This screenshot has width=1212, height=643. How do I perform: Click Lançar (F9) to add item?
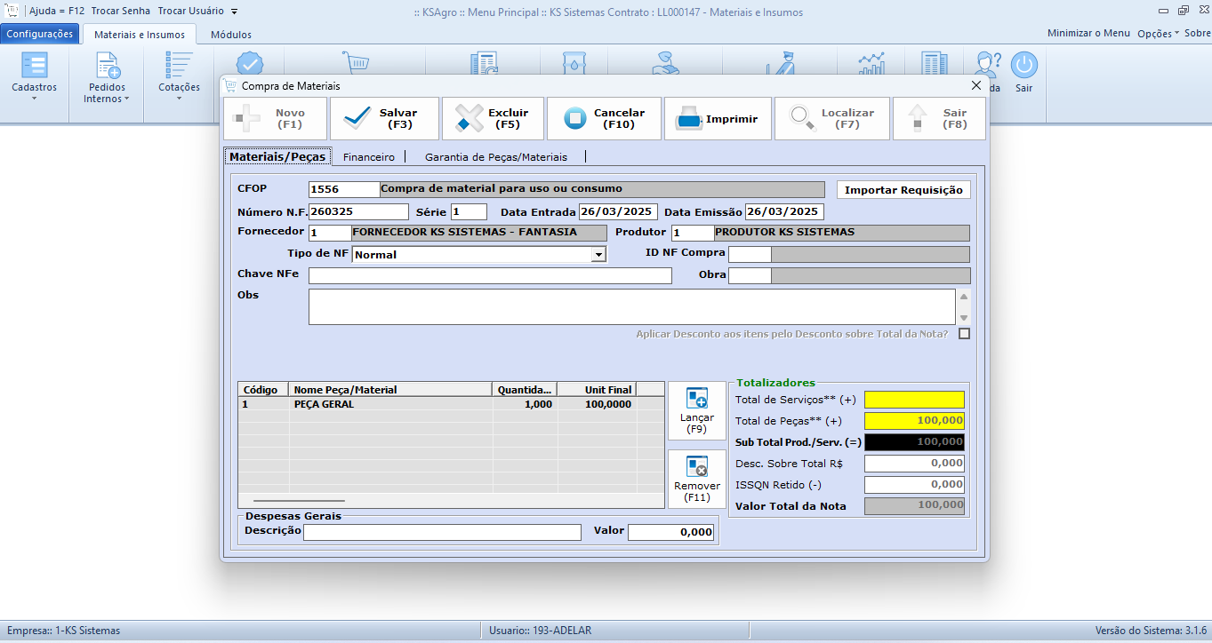[696, 410]
